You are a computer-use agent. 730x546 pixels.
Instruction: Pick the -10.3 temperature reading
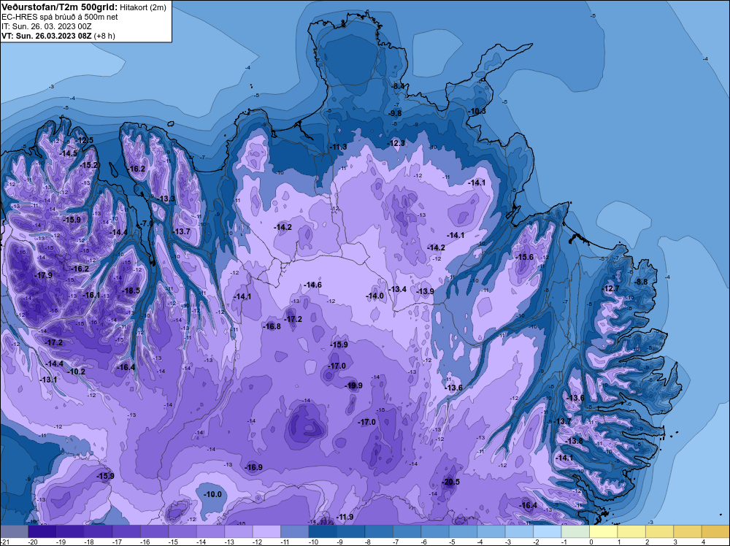pos(477,111)
